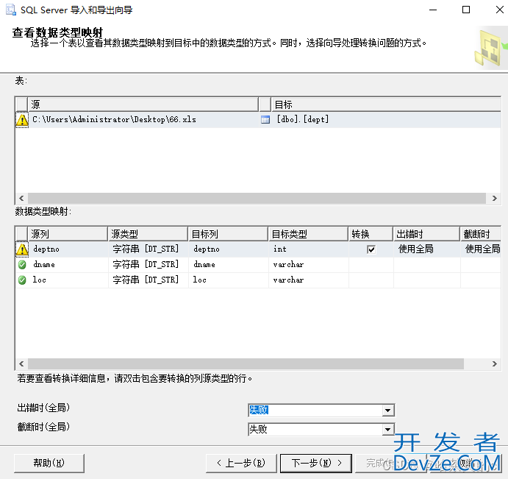Click the 源 column header in the tables list
The image size is (508, 479).
click(x=143, y=104)
